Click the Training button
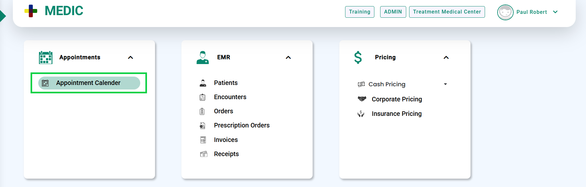 [360, 12]
